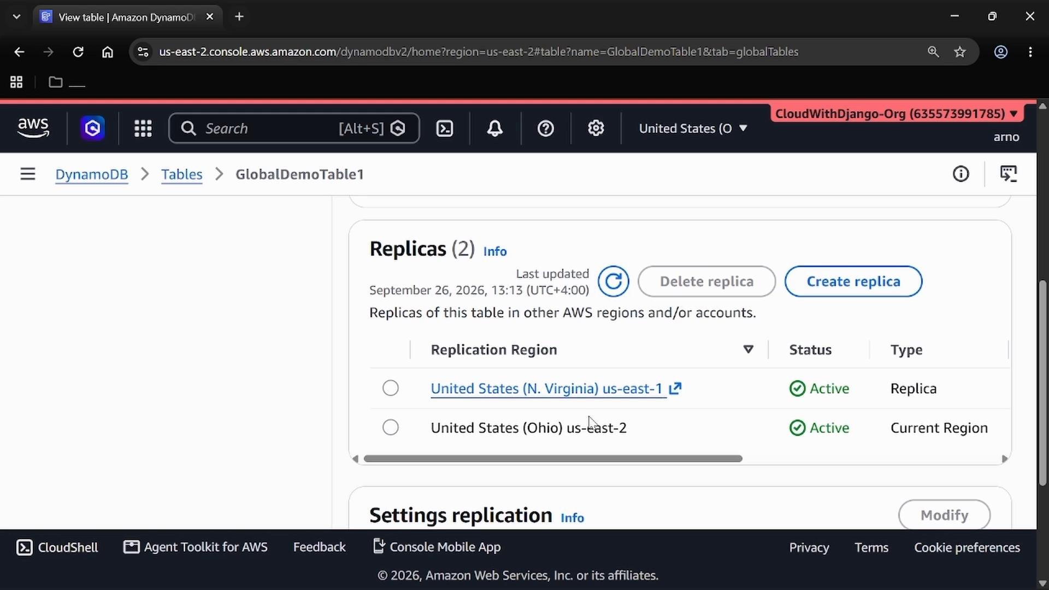Open Settings replication Info link
This screenshot has width=1049, height=590.
click(572, 518)
